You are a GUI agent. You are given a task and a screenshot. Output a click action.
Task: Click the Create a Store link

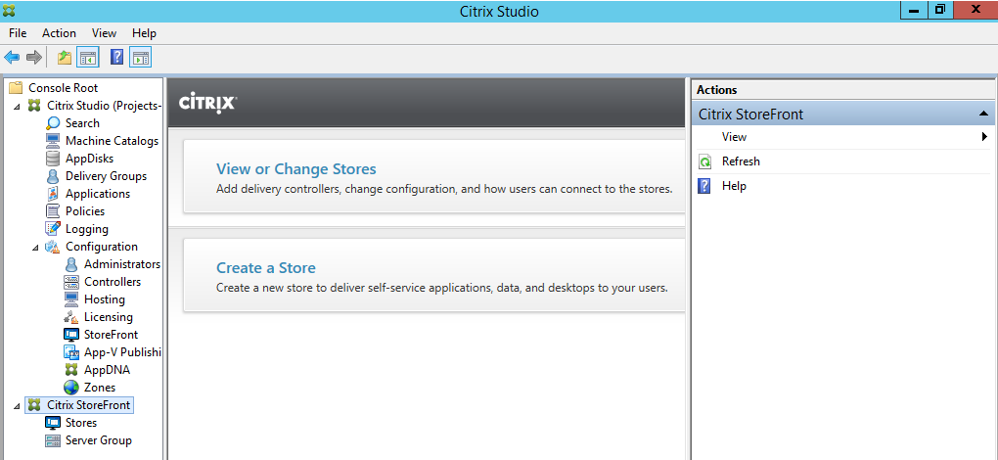point(266,268)
